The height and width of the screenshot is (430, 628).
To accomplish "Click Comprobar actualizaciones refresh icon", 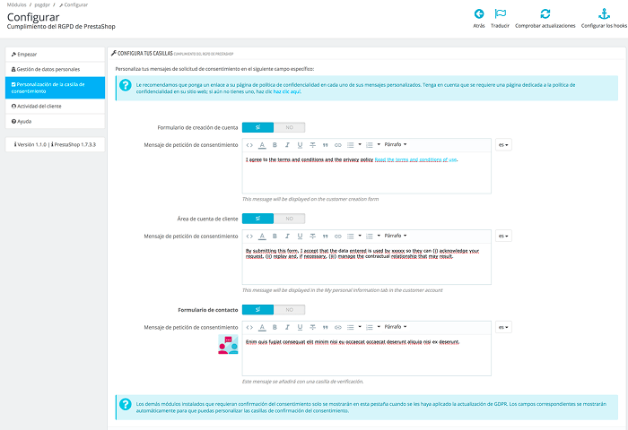I will (x=545, y=13).
